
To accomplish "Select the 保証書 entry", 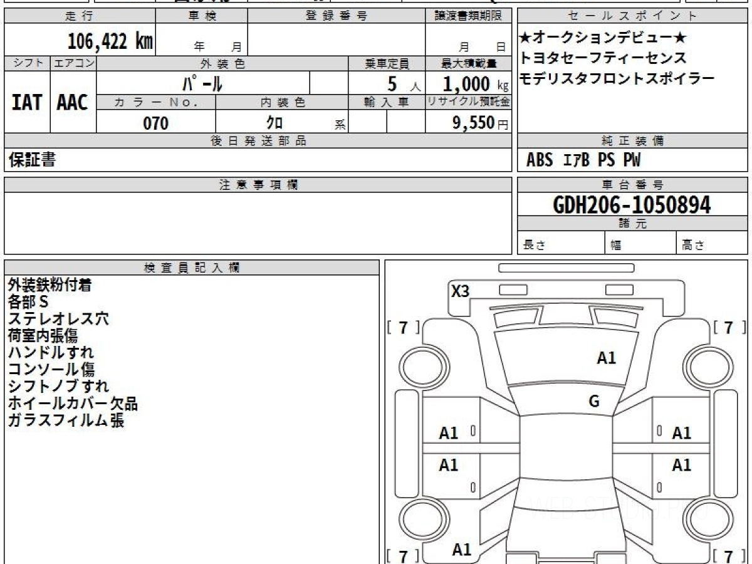I will pos(32,160).
